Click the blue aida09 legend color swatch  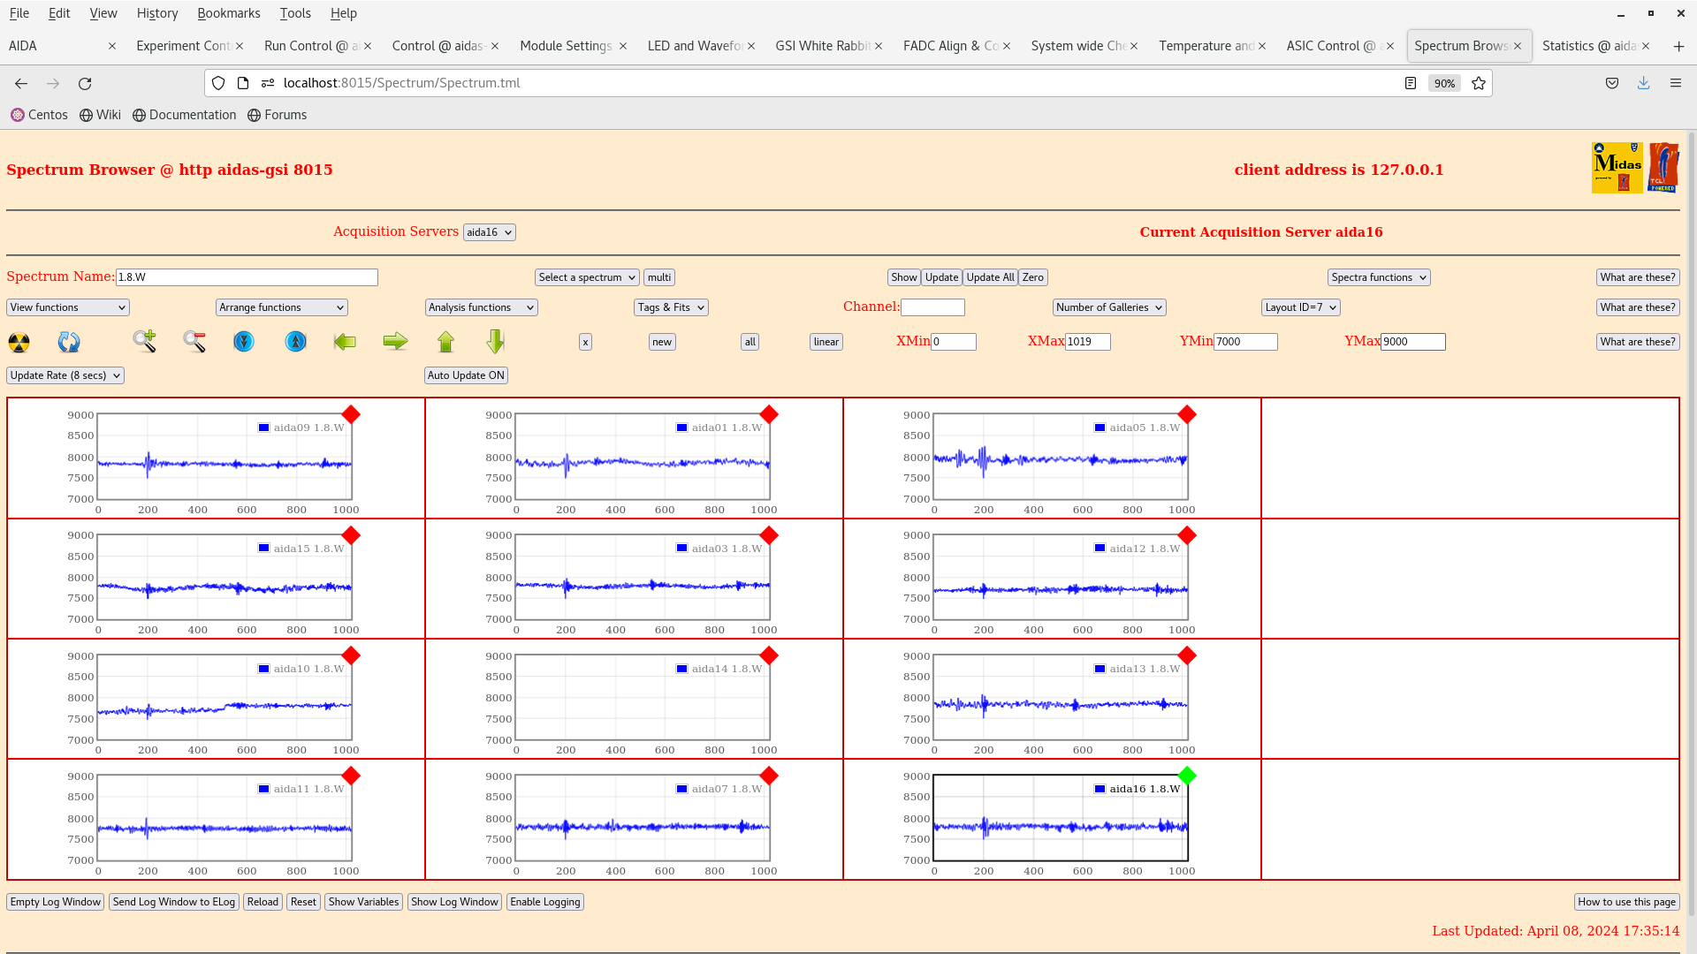coord(263,428)
